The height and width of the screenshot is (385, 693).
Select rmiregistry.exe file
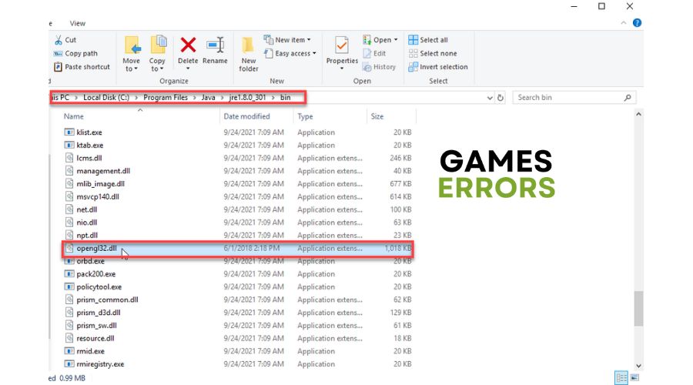coord(237,363)
